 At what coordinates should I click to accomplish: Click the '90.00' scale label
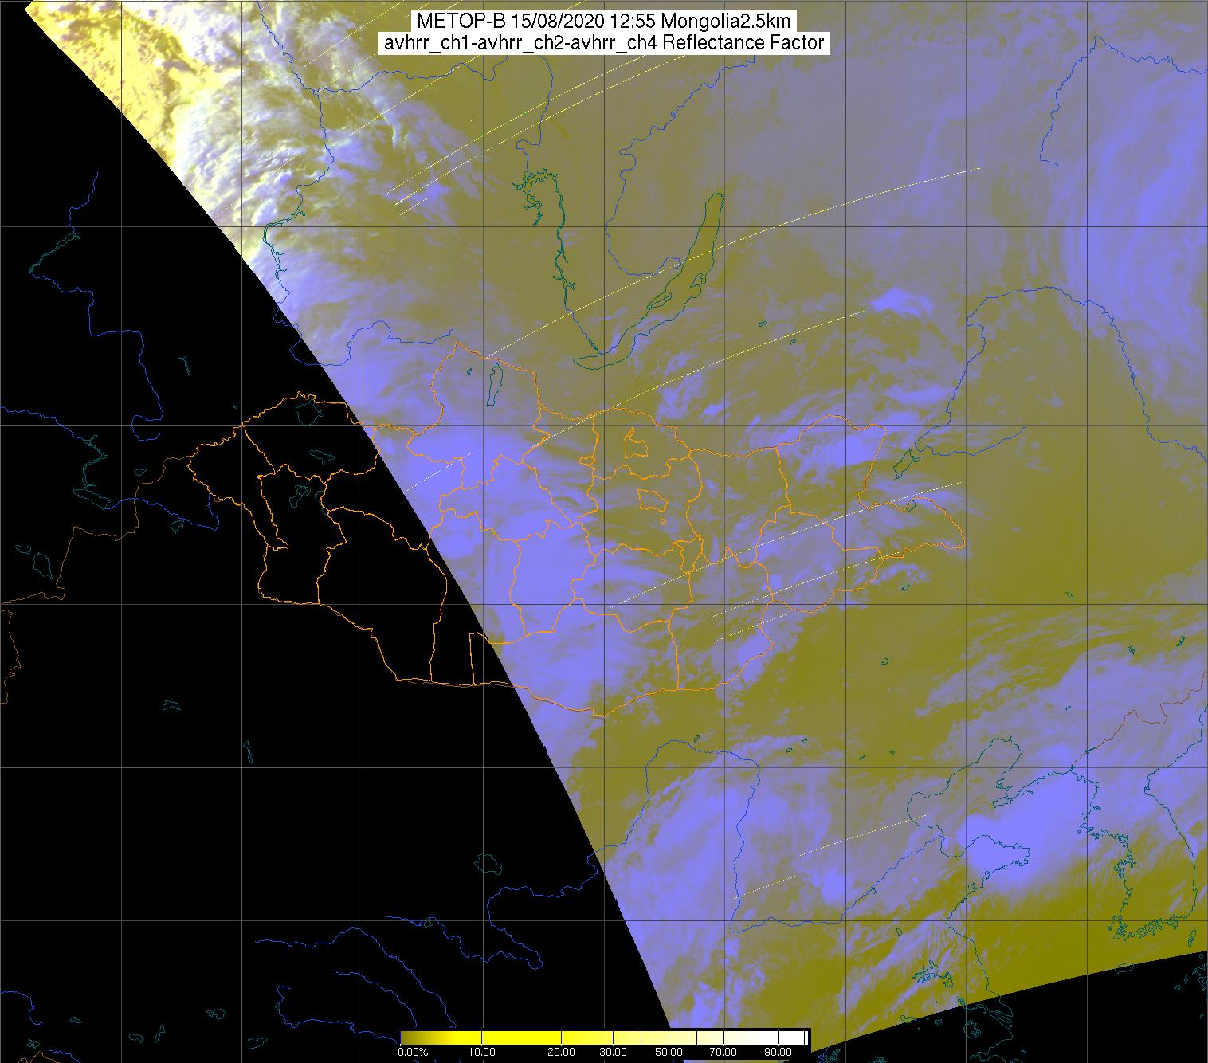click(779, 1052)
